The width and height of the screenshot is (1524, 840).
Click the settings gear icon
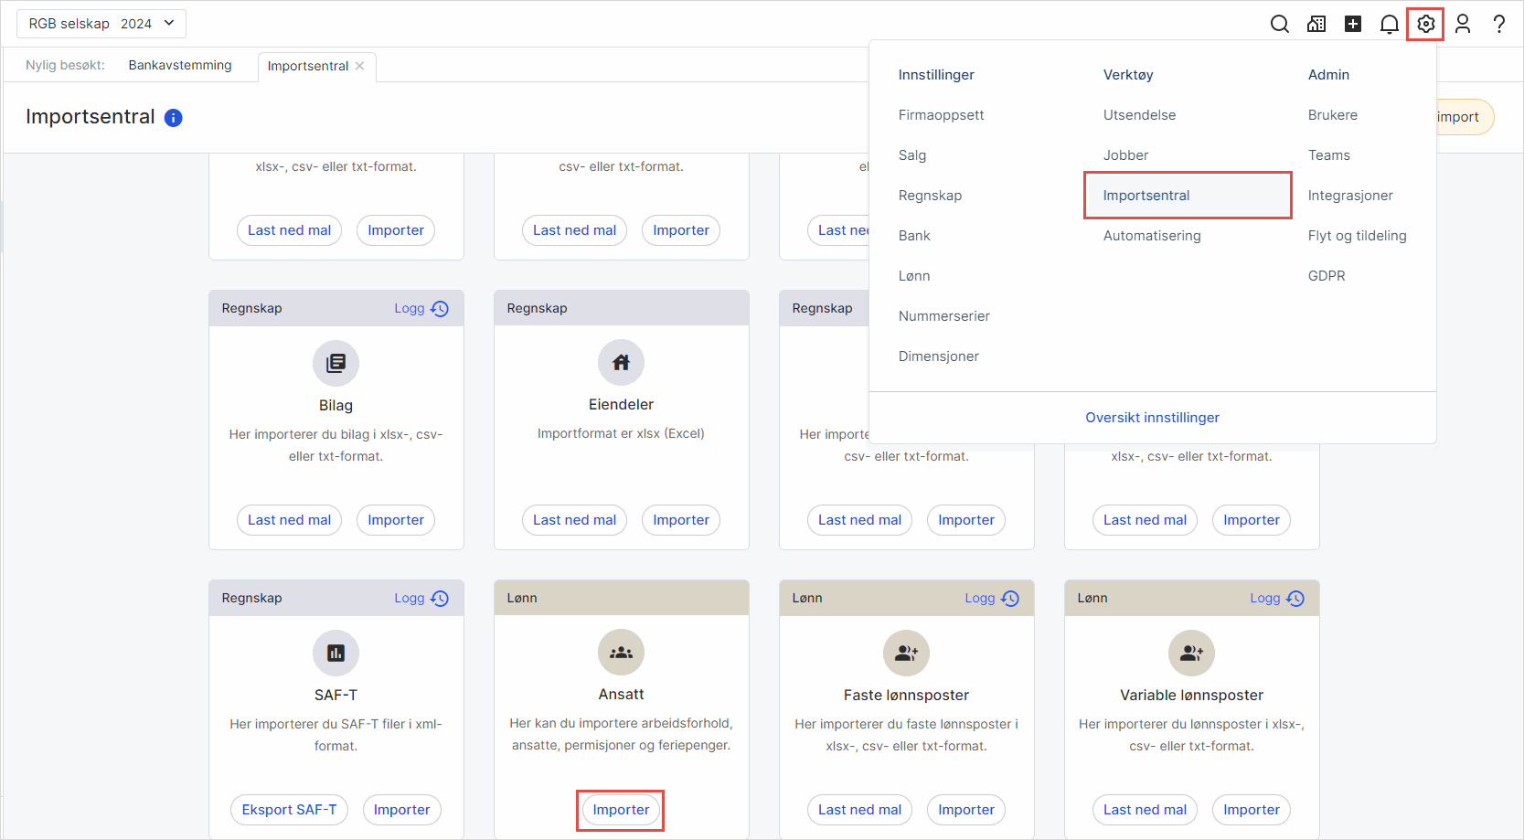[x=1425, y=24]
